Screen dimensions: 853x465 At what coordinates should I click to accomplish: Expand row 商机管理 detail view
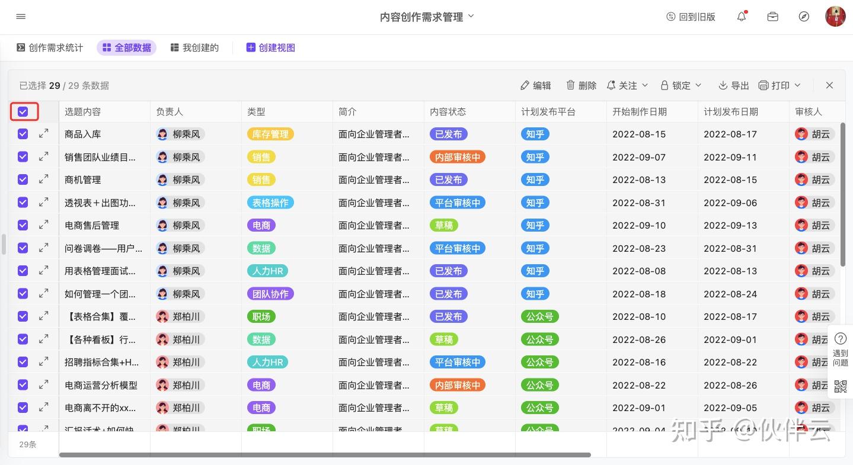coord(43,179)
